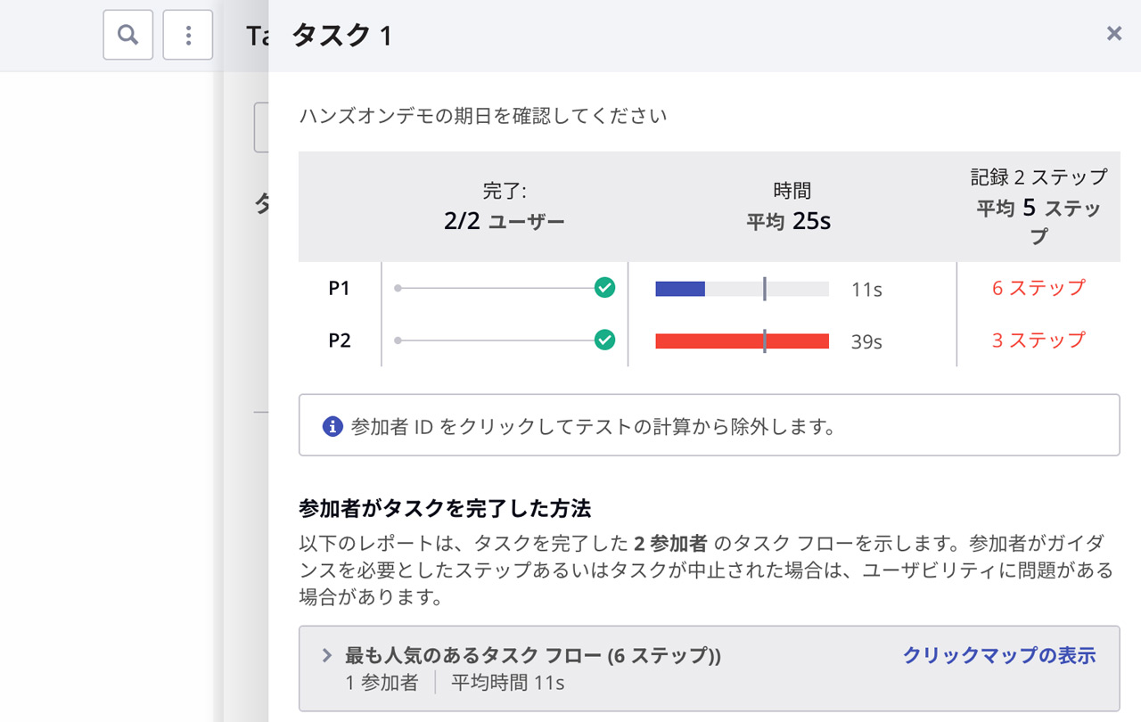Click the search magnifier icon
1141x722 pixels.
[x=128, y=35]
